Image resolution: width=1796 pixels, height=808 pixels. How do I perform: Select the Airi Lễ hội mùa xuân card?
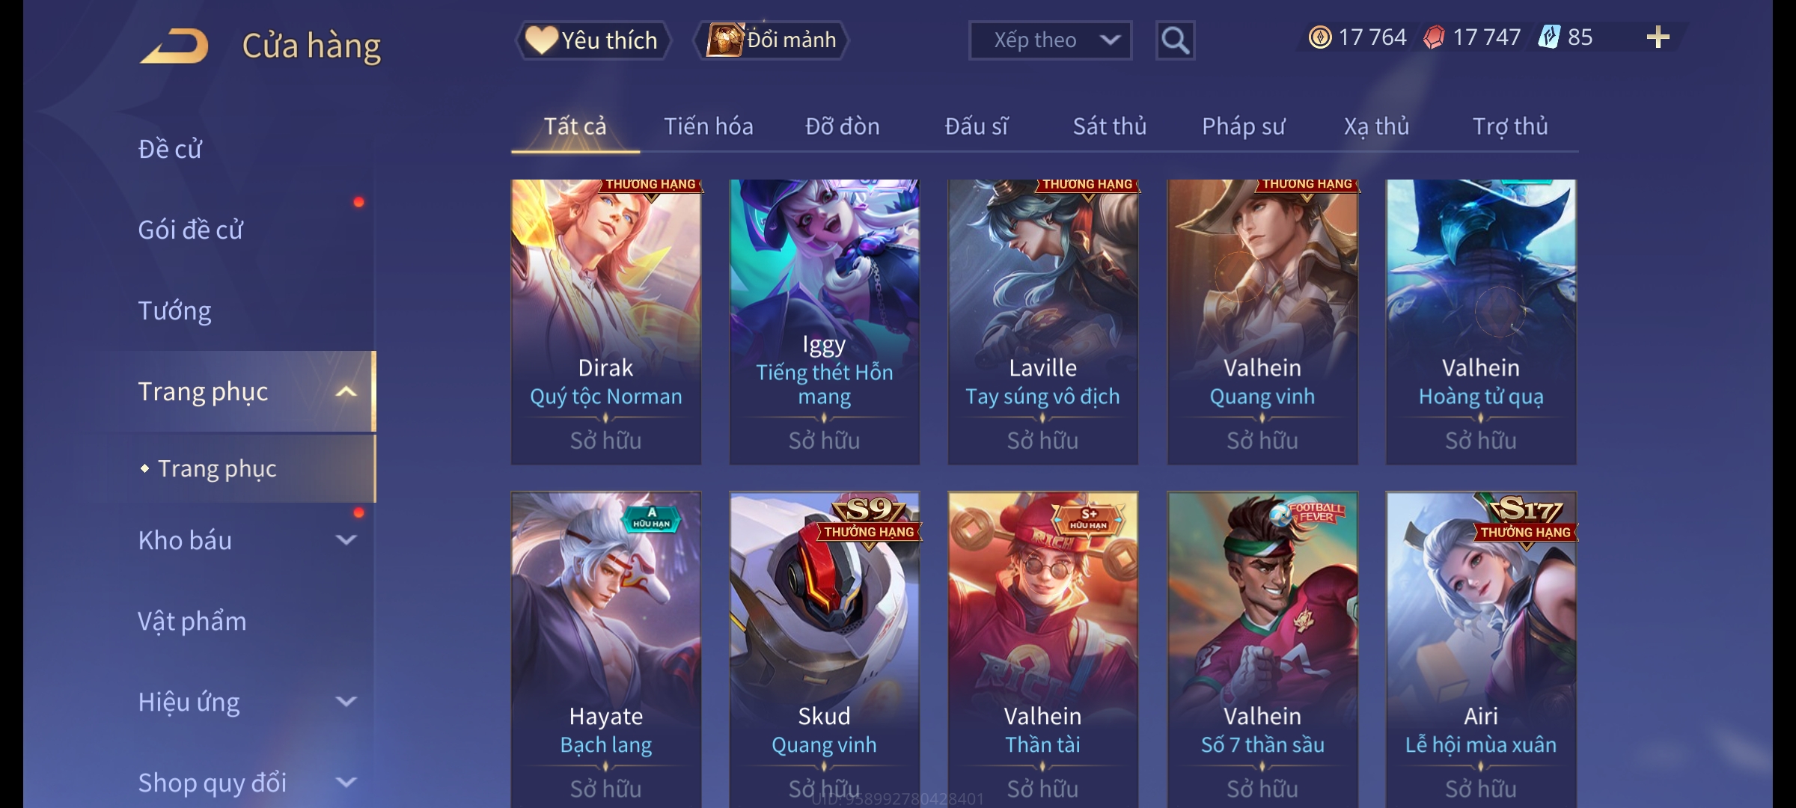[1481, 649]
